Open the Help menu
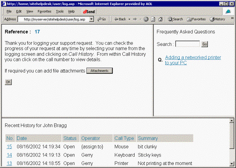Image resolution: width=236 pixels, height=168 pixels. (72, 11)
